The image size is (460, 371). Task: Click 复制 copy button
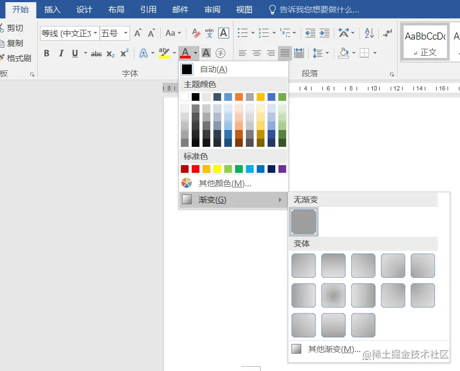pos(12,43)
